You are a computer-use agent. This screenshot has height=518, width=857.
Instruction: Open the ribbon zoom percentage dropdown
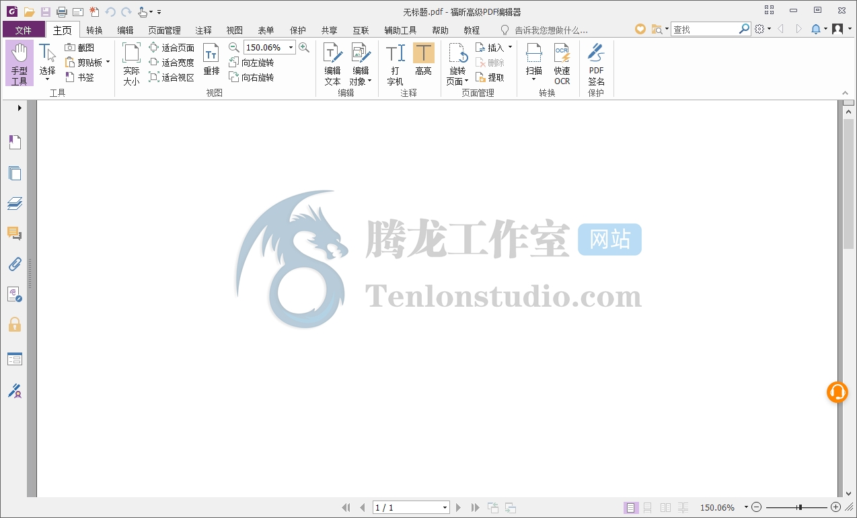click(x=291, y=47)
